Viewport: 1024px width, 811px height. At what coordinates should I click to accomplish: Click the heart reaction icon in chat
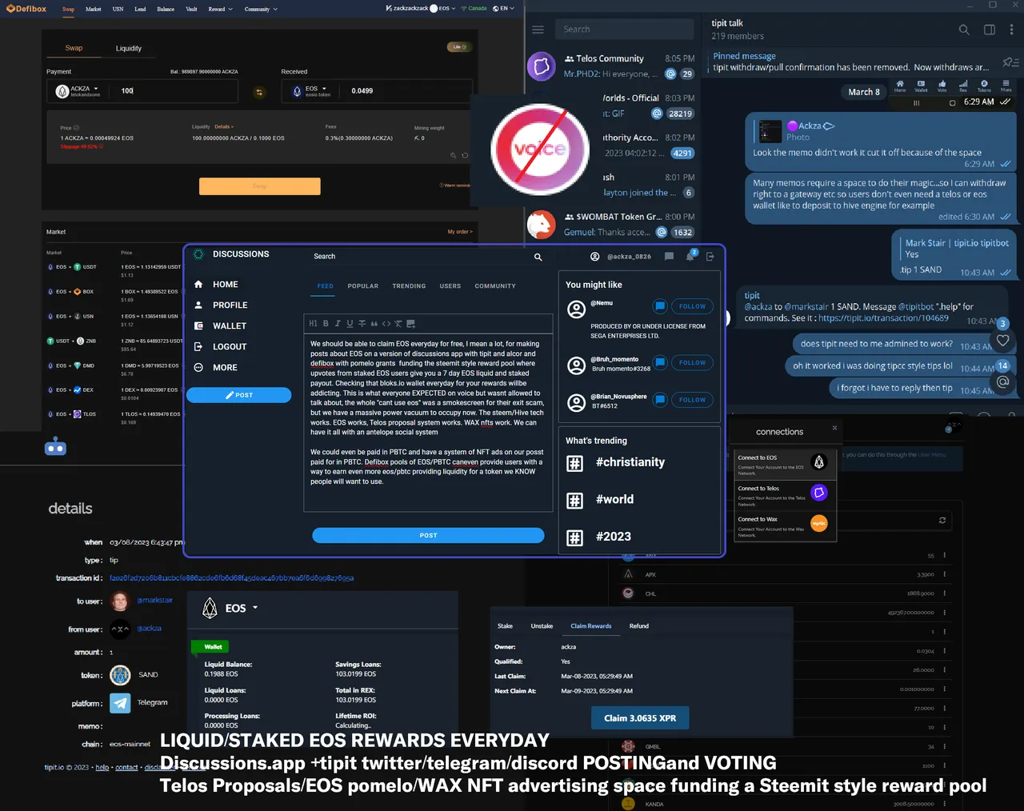point(1003,340)
